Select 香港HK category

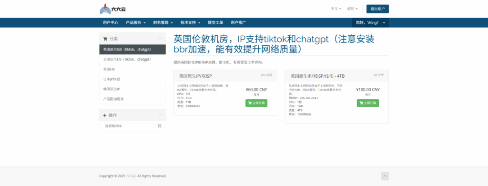(132, 69)
